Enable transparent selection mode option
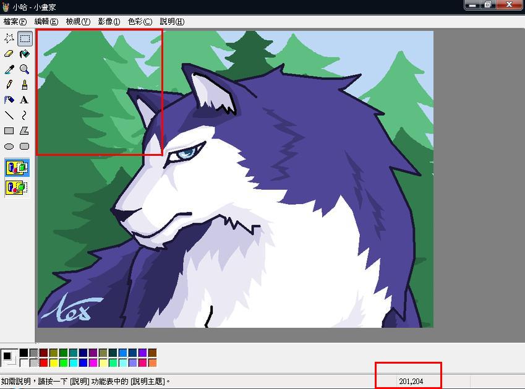This screenshot has width=525, height=389. [17, 187]
